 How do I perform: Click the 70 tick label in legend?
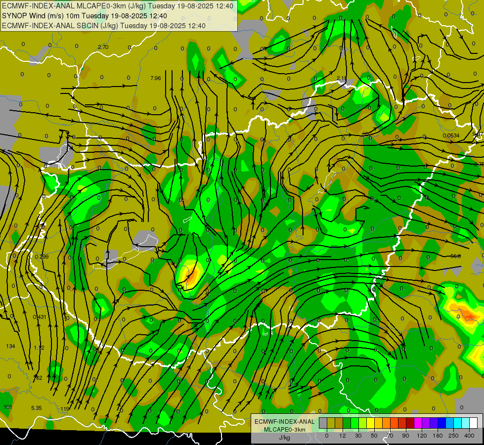(390, 436)
